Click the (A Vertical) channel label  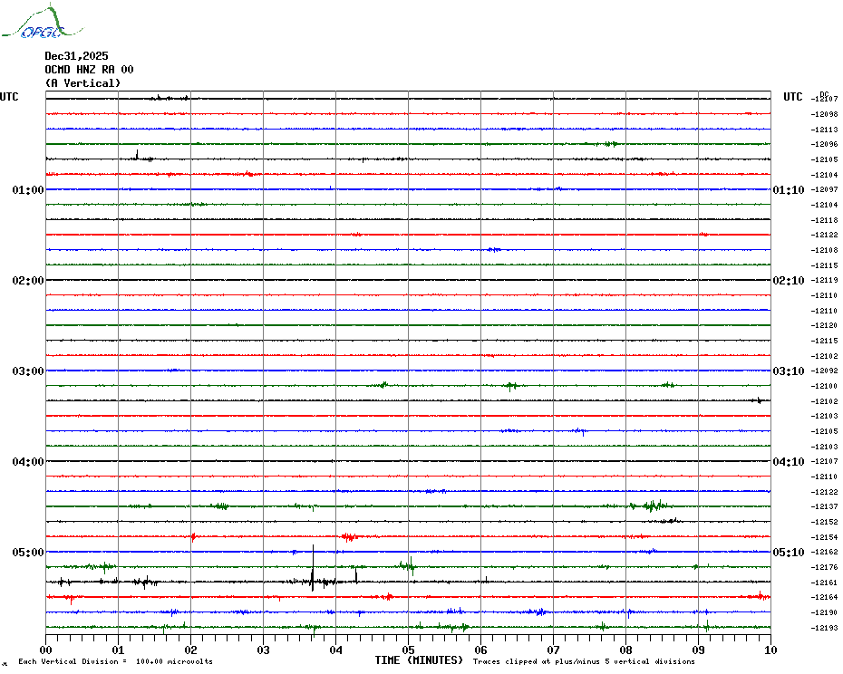[x=82, y=83]
